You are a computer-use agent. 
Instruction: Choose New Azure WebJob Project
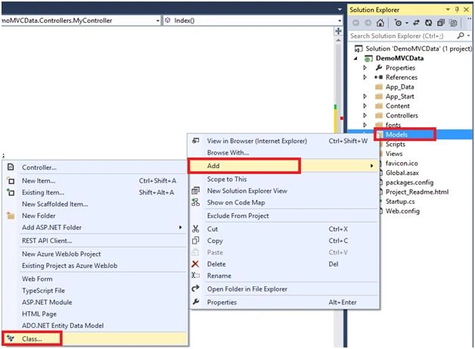click(95, 254)
